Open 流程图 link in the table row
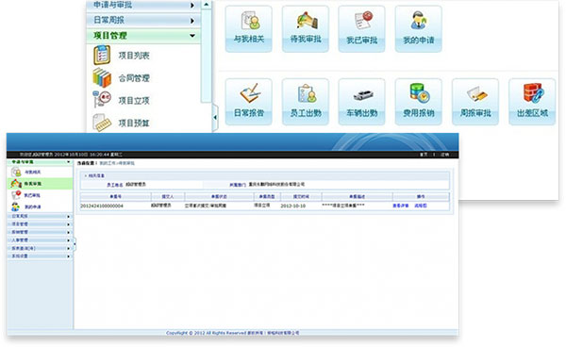This screenshot has width=566, height=347. (x=421, y=206)
